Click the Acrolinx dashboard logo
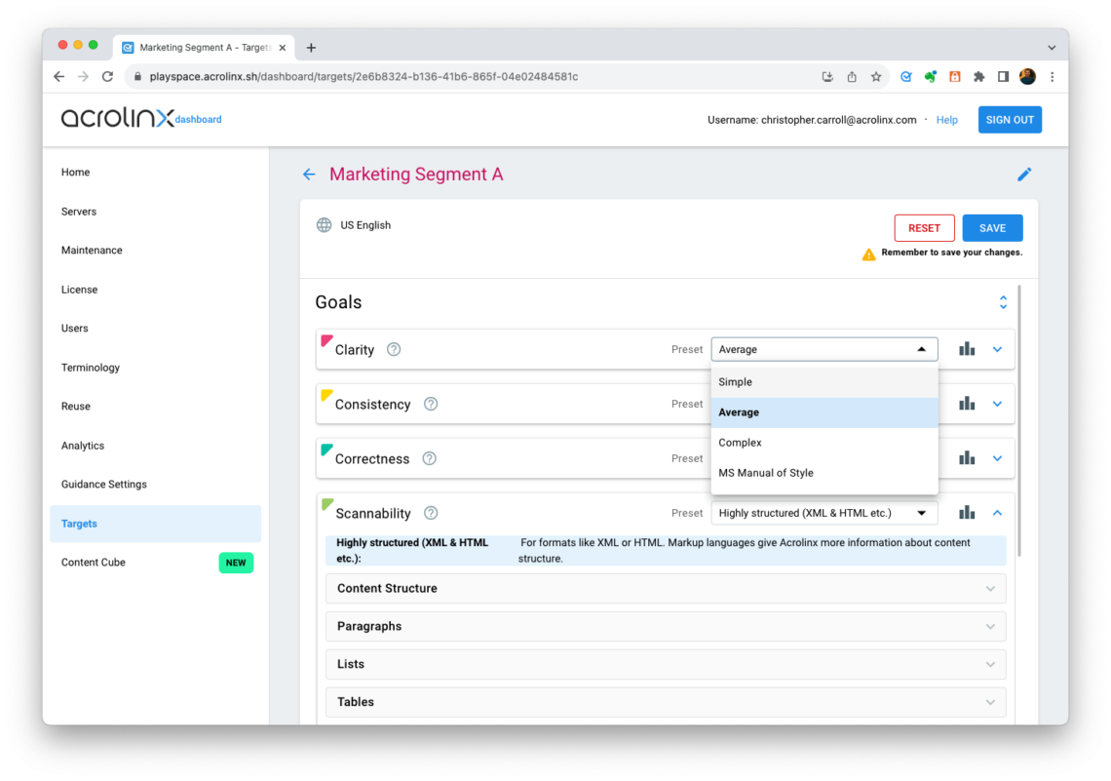This screenshot has width=1111, height=781. coord(141,118)
